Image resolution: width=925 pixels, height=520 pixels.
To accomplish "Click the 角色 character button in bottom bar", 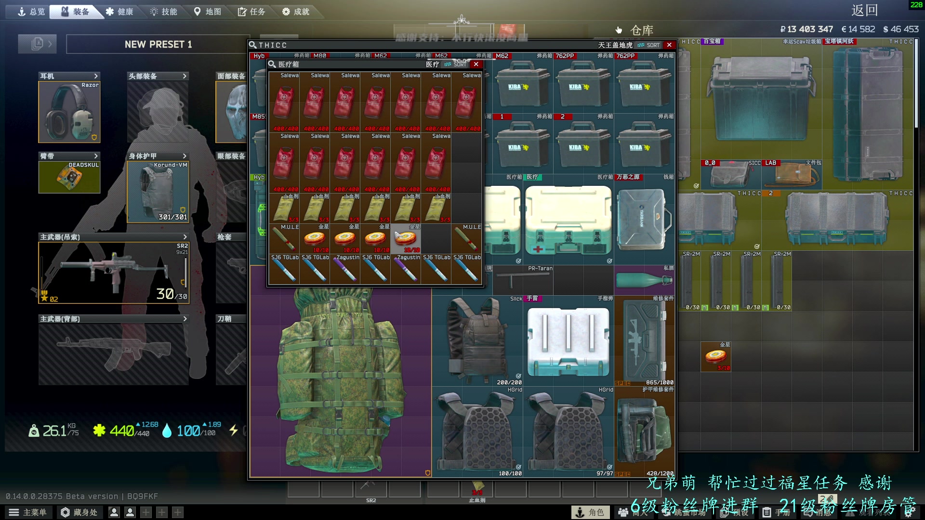I will tap(590, 512).
